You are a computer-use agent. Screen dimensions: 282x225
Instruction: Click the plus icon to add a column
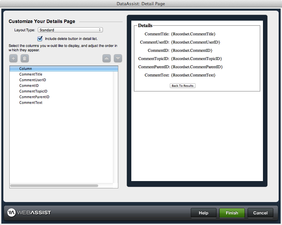(x=13, y=58)
